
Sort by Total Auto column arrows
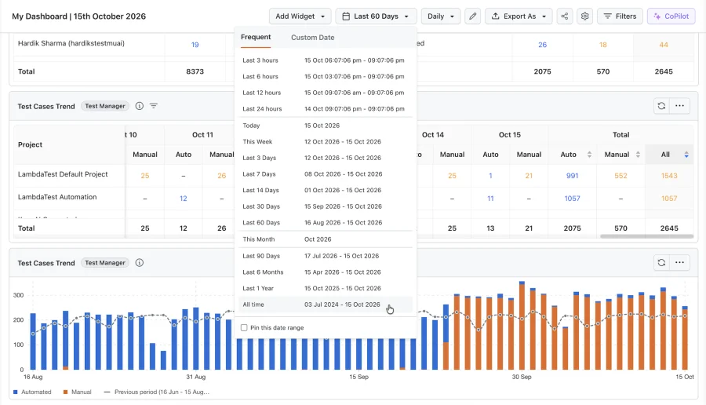(589, 155)
